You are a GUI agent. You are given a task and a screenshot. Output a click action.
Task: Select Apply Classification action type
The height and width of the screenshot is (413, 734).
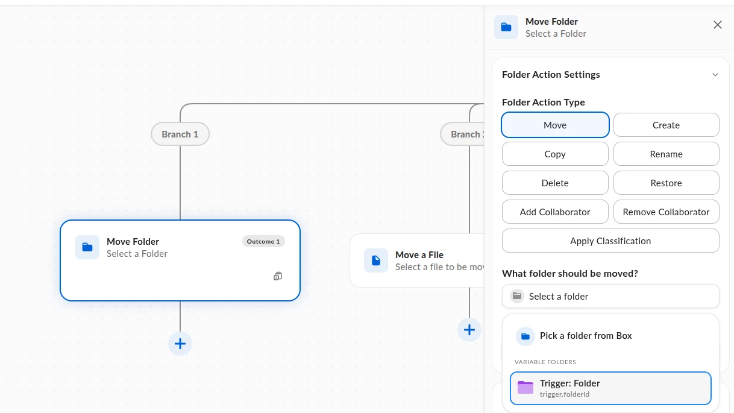pyautogui.click(x=610, y=241)
